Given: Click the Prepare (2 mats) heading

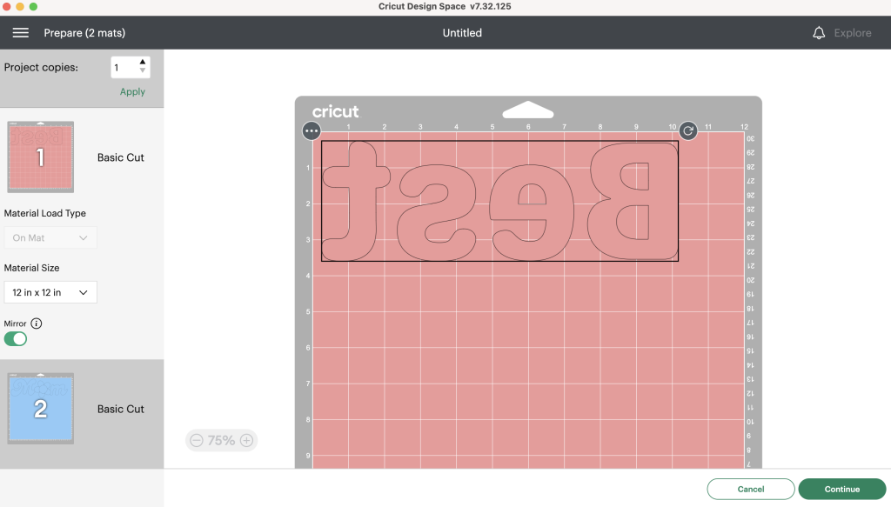Looking at the screenshot, I should [84, 33].
